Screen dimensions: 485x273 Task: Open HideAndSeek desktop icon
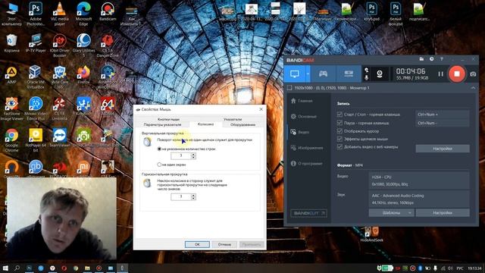click(x=371, y=234)
